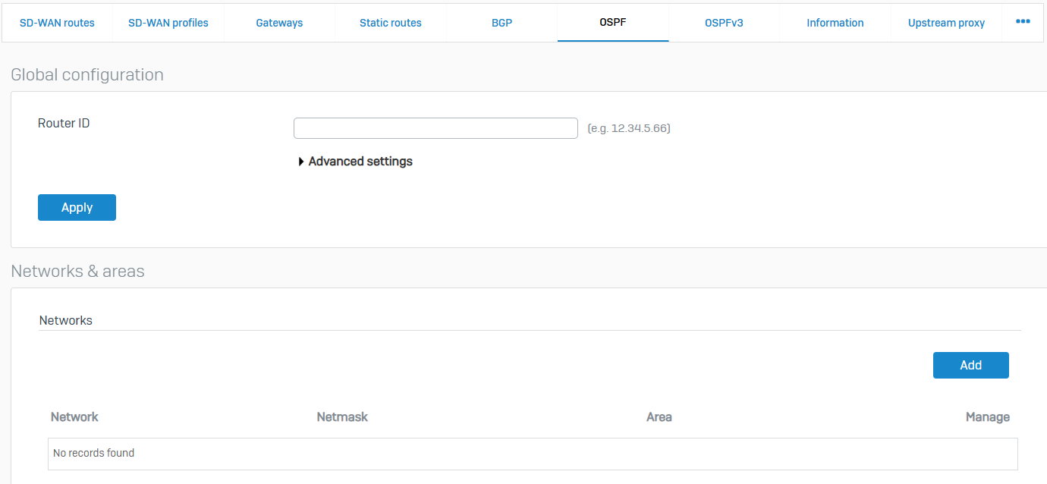1047x484 pixels.
Task: Click the Networks & areas heading
Action: click(77, 271)
